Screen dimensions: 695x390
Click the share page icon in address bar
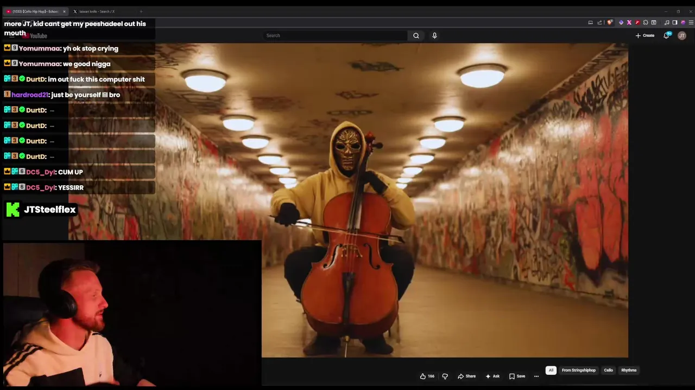[599, 22]
